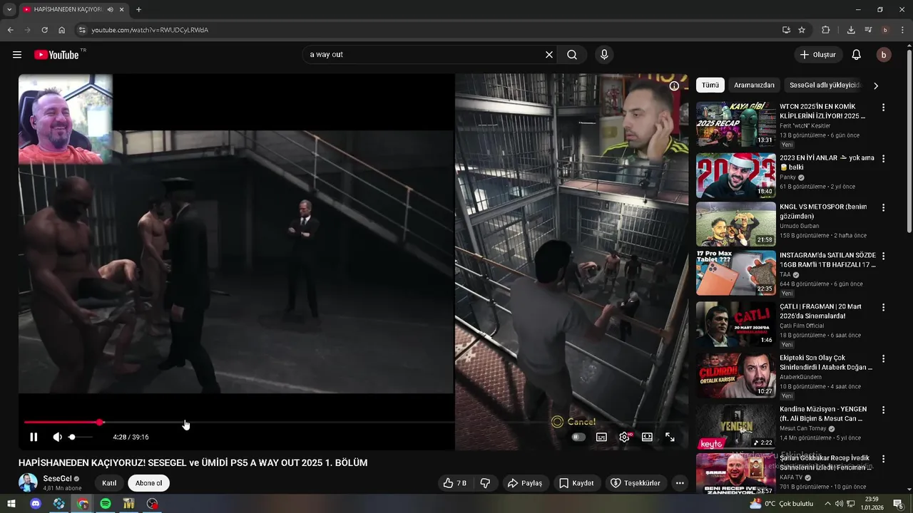Viewport: 913px width, 513px height.
Task: Open more actions below the video
Action: (x=680, y=483)
